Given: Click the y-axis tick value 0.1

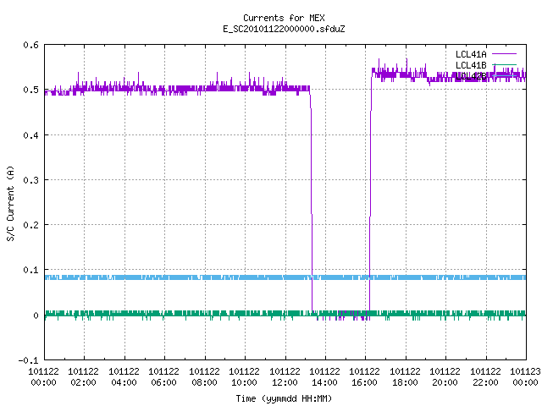Looking at the screenshot, I should click(x=30, y=270).
